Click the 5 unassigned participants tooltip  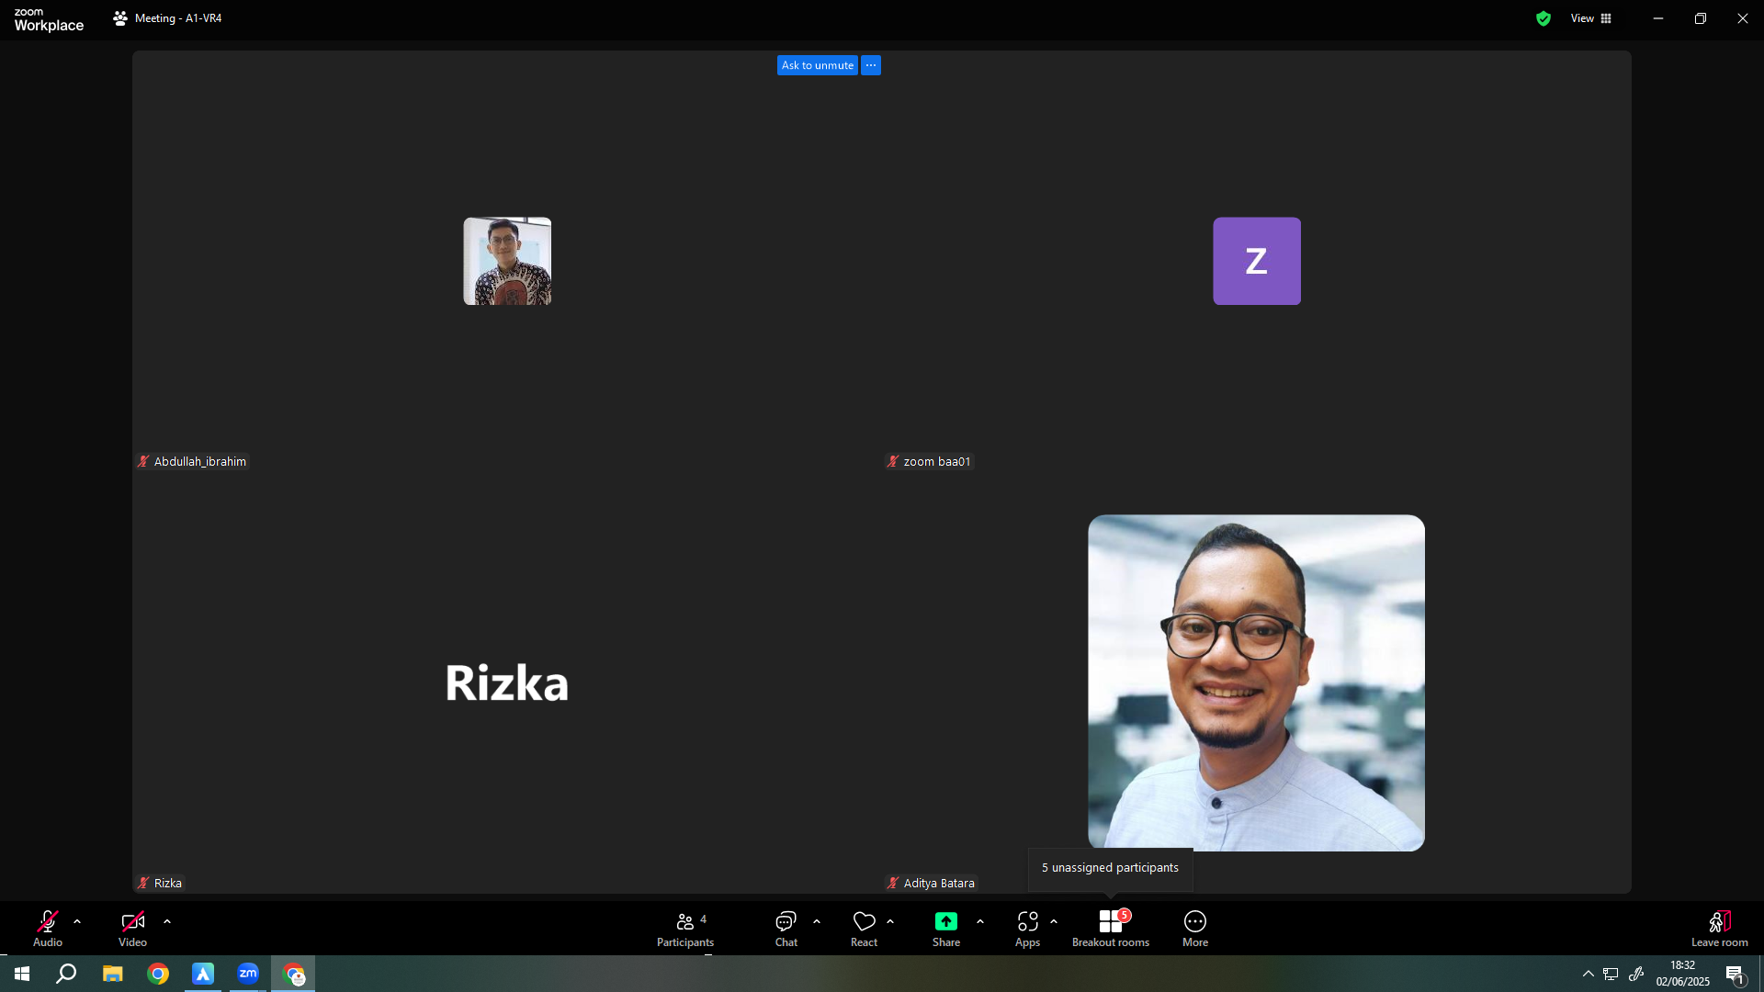1110,868
